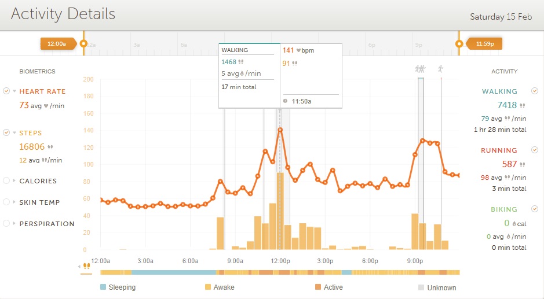Screen dimensions: 544x299
Task: Expand the Perspiration details arrow
Action: tap(14, 224)
